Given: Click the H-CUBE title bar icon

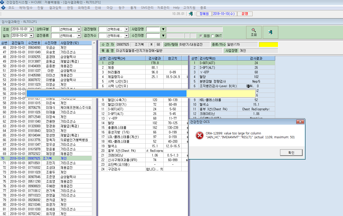Looking at the screenshot, I should (x=3, y=2).
